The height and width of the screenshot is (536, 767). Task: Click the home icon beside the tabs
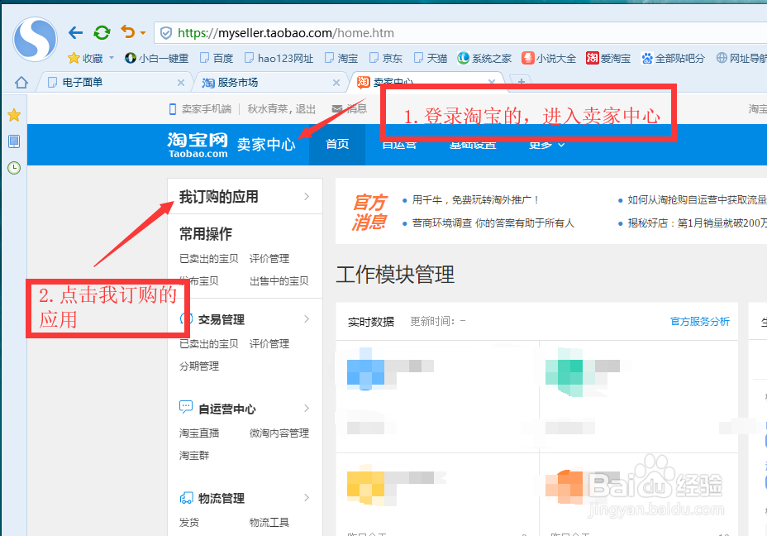(x=21, y=82)
